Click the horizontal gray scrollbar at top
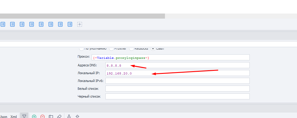Image resolution: width=297 pixels, height=118 pixels. click(82, 16)
